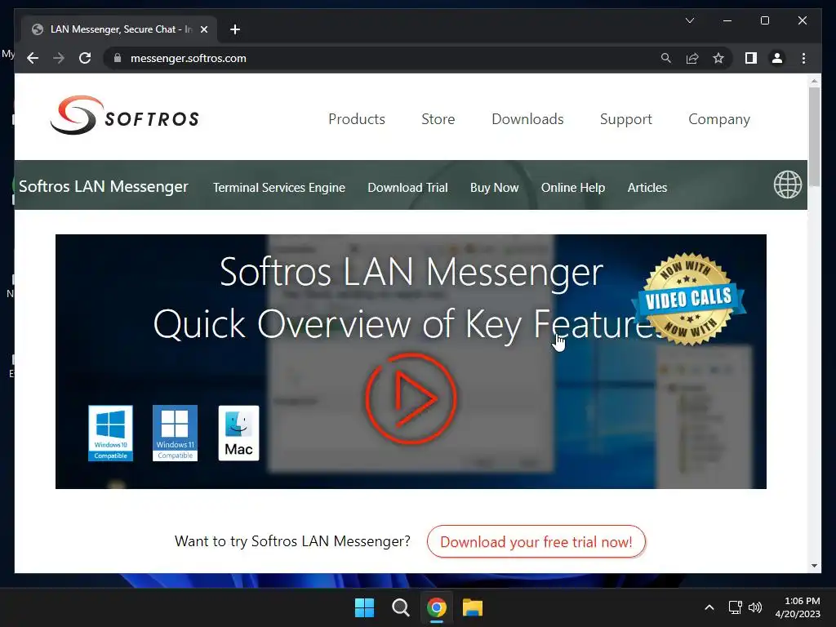Show hidden system tray icons
836x627 pixels.
[x=709, y=607]
